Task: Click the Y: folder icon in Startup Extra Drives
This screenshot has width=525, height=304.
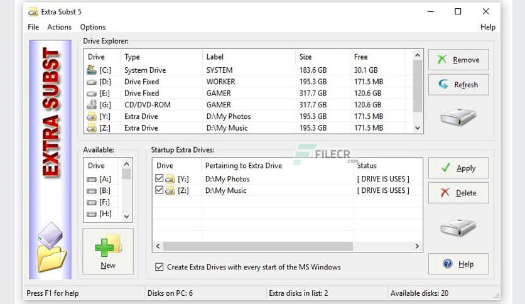Action: 170,179
